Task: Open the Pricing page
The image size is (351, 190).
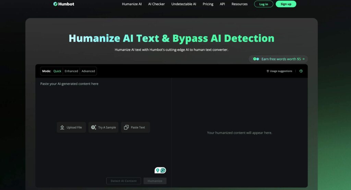Action: (x=208, y=4)
